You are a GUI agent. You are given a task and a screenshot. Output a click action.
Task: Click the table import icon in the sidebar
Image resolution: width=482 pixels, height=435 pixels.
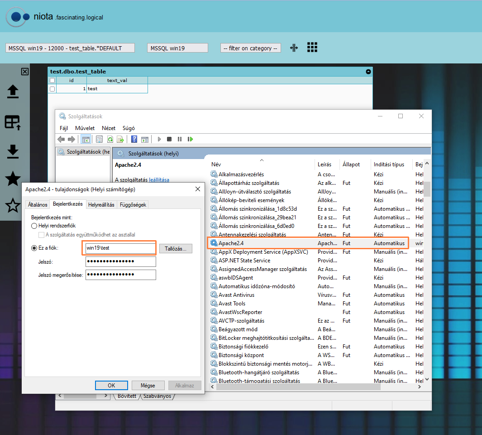point(13,122)
